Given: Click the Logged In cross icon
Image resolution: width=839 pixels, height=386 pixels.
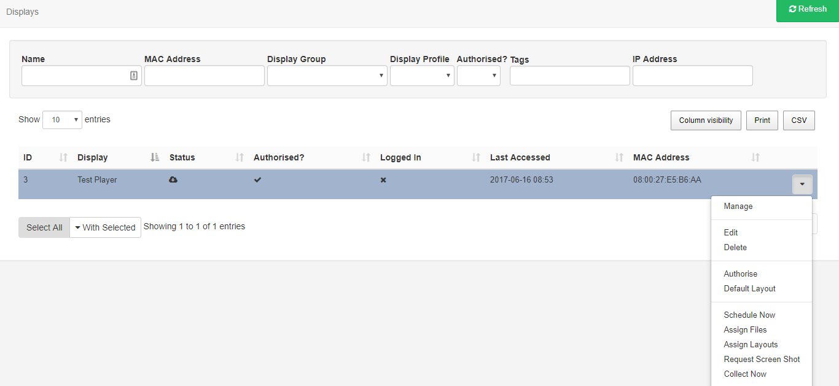Looking at the screenshot, I should [x=383, y=180].
